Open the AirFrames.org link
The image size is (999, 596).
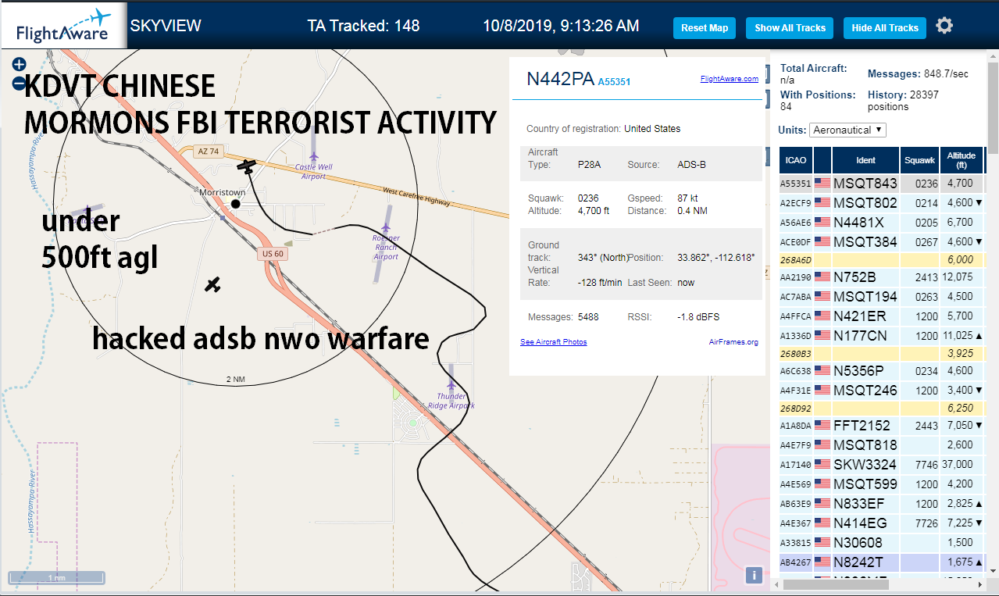(x=733, y=342)
